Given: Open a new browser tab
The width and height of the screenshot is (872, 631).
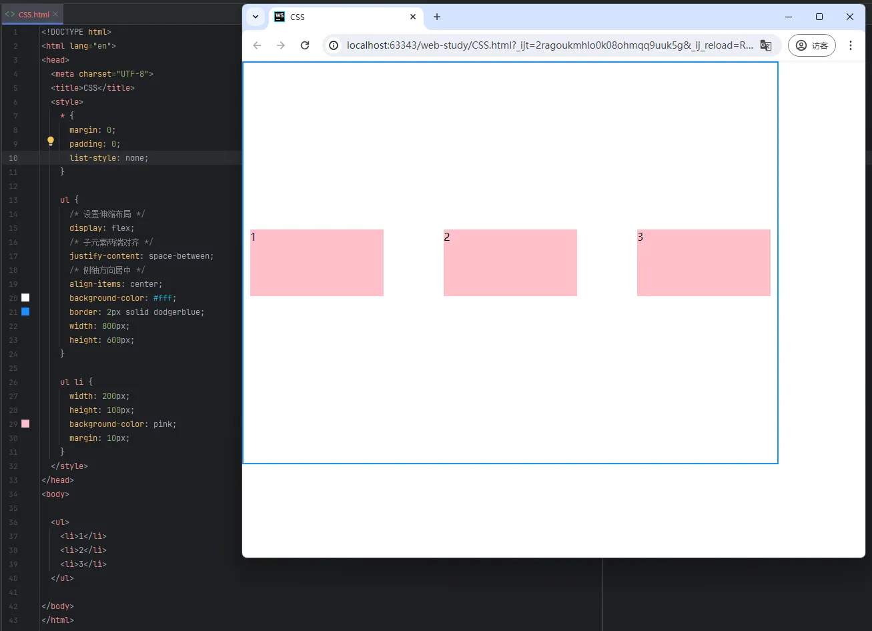Looking at the screenshot, I should click(x=437, y=17).
